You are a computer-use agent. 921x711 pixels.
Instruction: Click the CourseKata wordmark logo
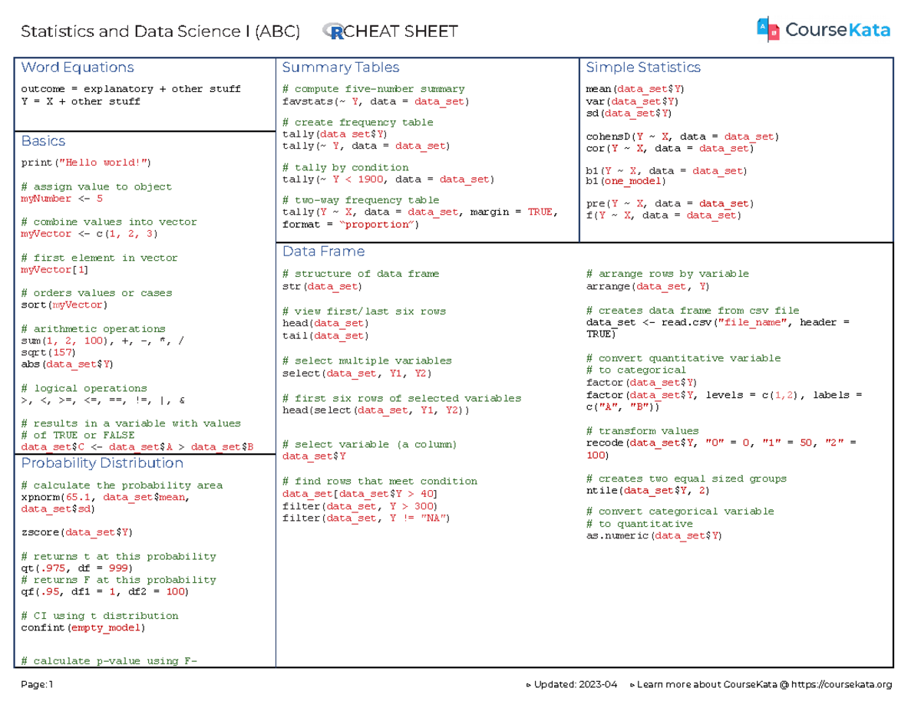pyautogui.click(x=837, y=29)
